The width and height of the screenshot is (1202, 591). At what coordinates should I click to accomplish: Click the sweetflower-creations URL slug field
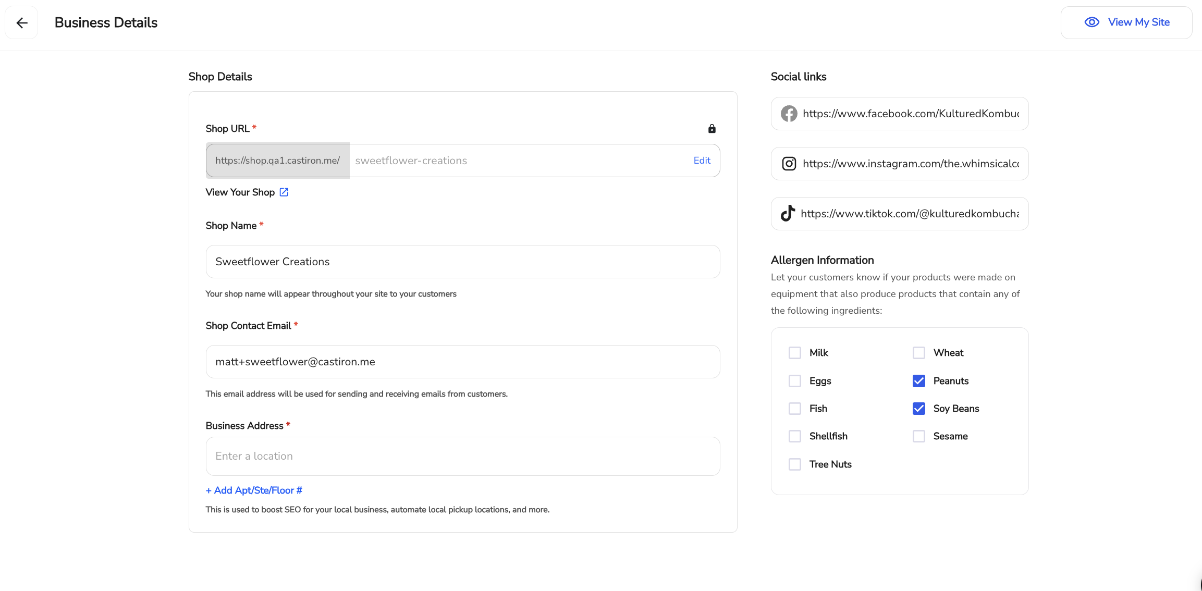[521, 161]
